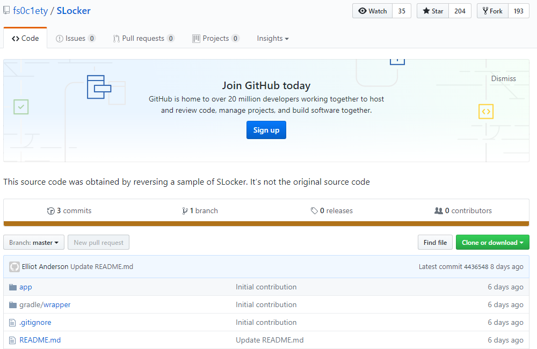Open the latest commit message Update README.md

click(x=101, y=266)
